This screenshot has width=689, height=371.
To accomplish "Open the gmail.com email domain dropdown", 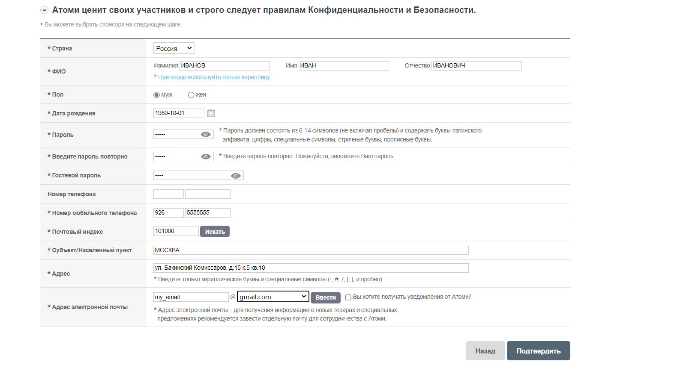I will 273,297.
